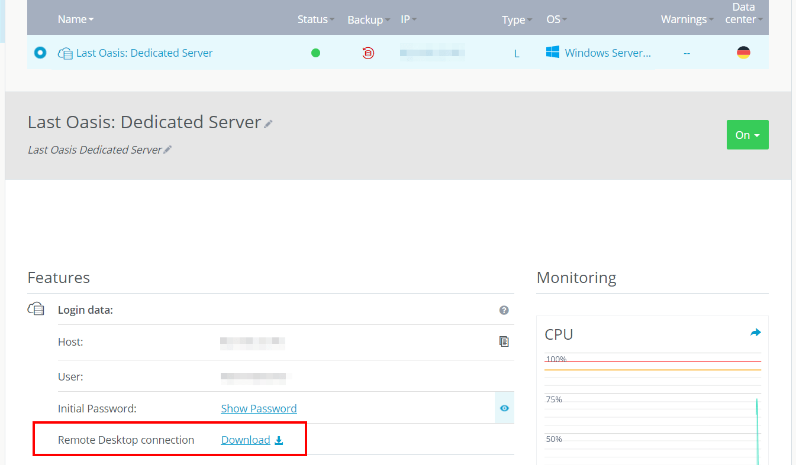This screenshot has width=796, height=465.
Task: Copy the host address with clipboard icon
Action: tap(504, 342)
